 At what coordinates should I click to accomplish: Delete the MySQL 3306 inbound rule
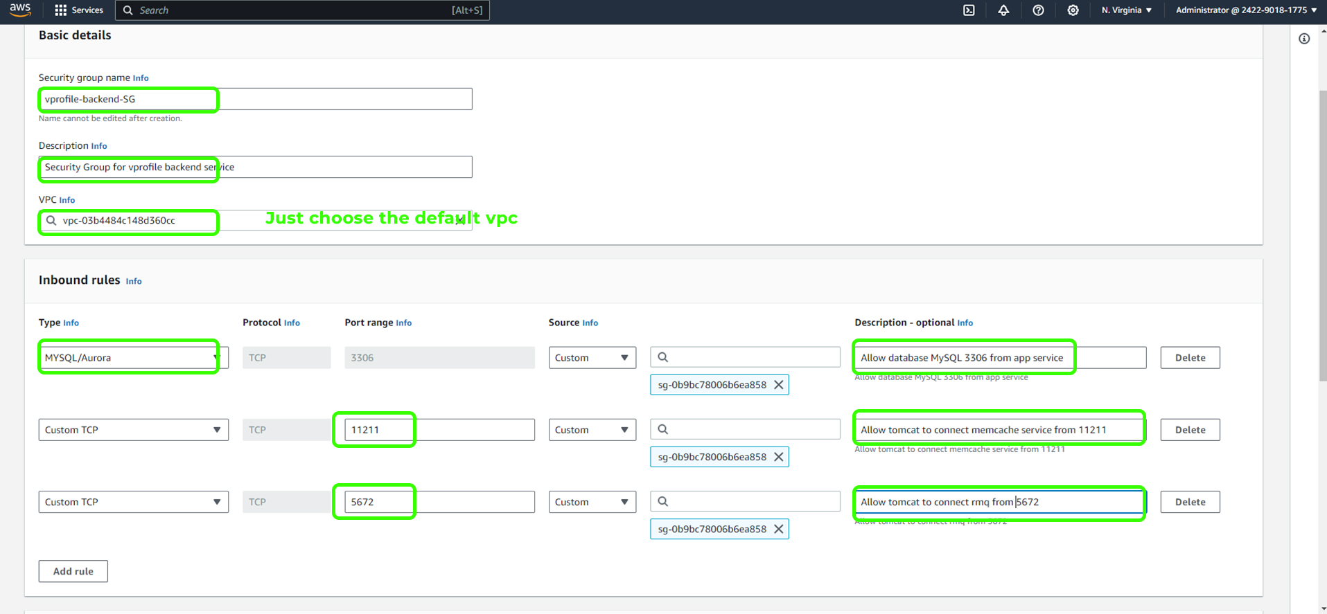coord(1190,358)
